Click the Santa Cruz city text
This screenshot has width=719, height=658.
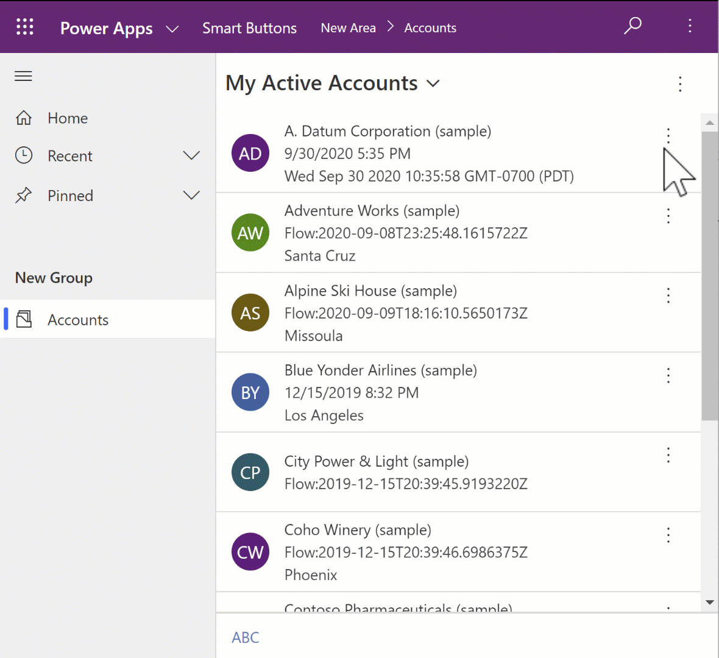pos(320,255)
